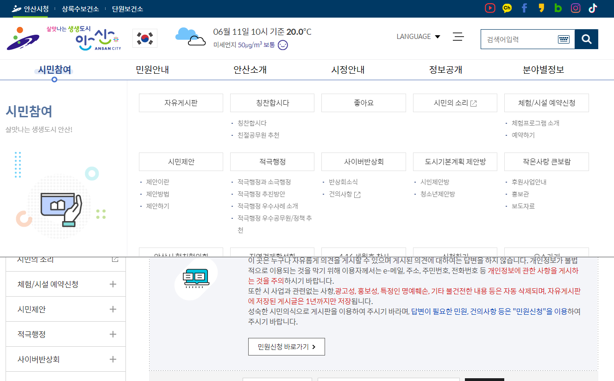Click the Instagram icon in header
The height and width of the screenshot is (381, 614).
576,8
